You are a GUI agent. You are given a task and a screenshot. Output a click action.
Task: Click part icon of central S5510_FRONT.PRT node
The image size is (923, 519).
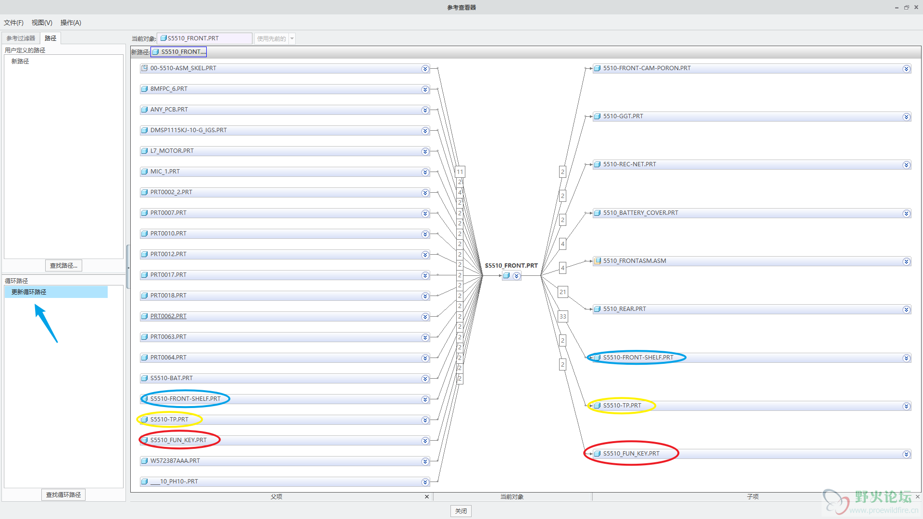click(506, 276)
